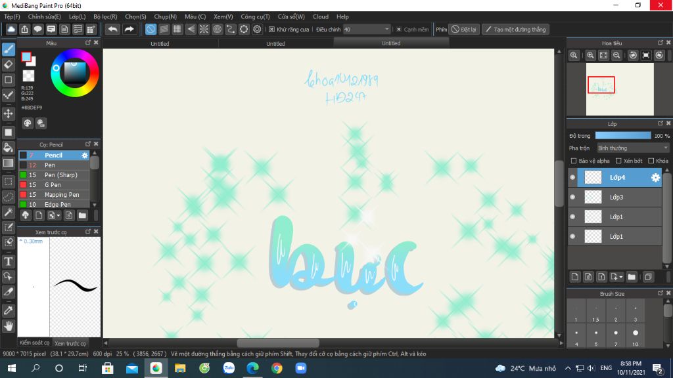
Task: Select the Text tool
Action: click(8, 261)
